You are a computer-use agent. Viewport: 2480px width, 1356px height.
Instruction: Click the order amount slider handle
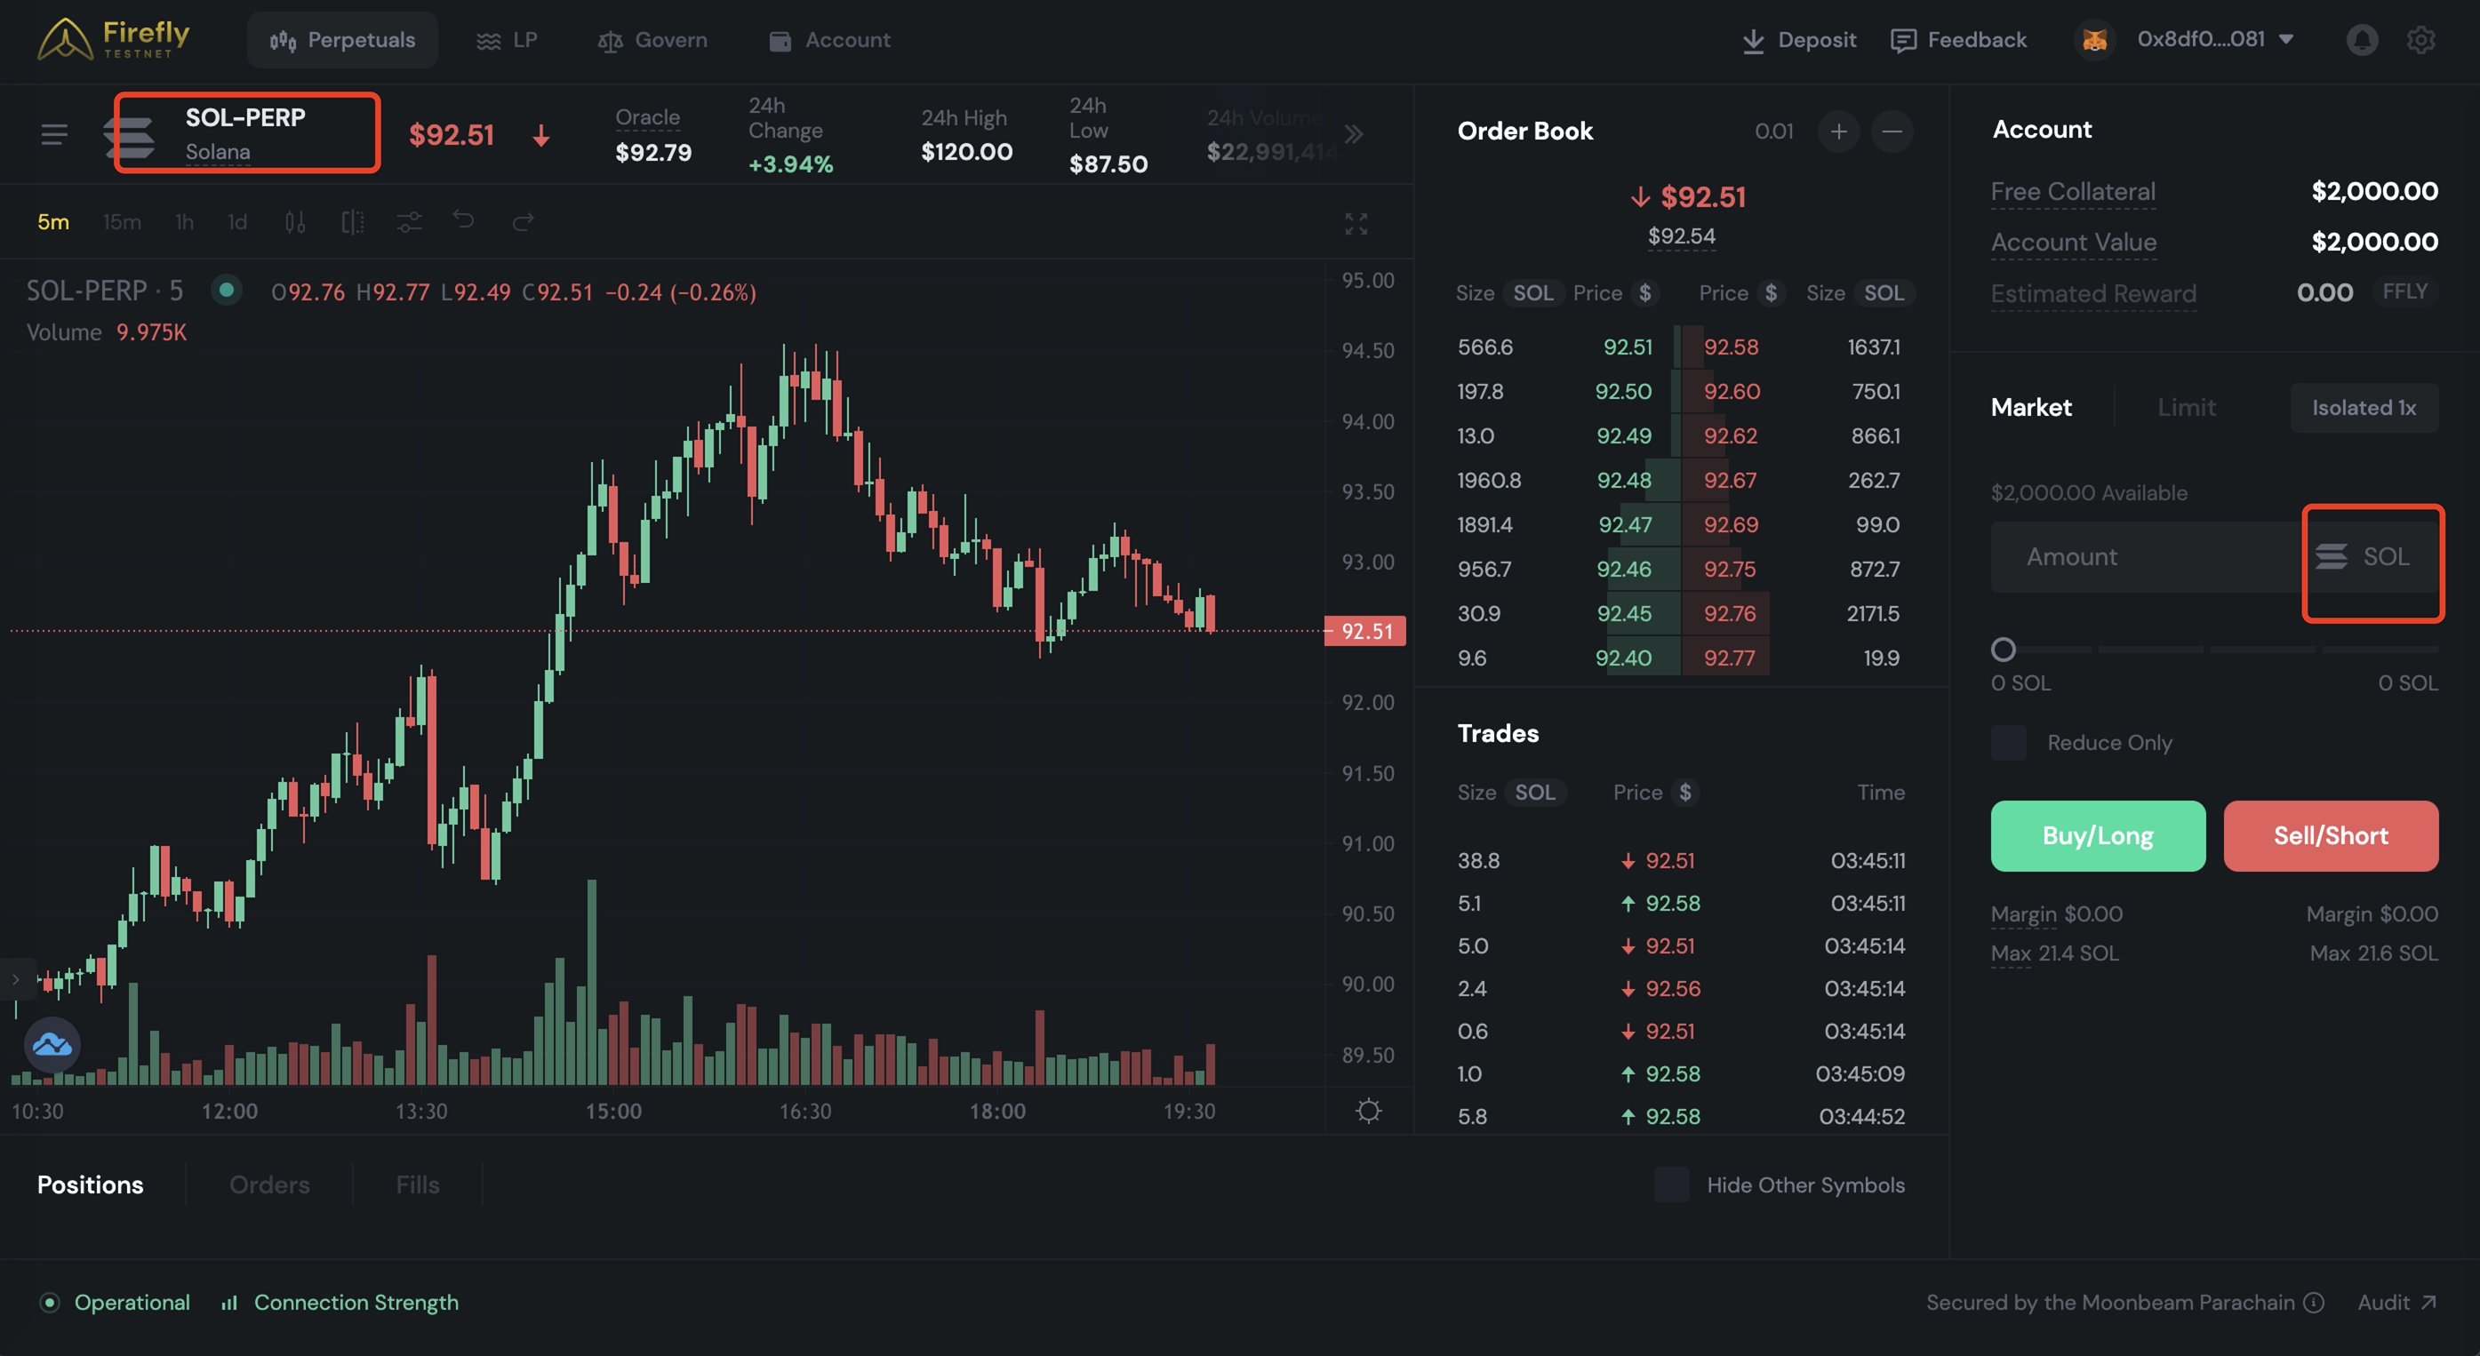coord(2003,650)
